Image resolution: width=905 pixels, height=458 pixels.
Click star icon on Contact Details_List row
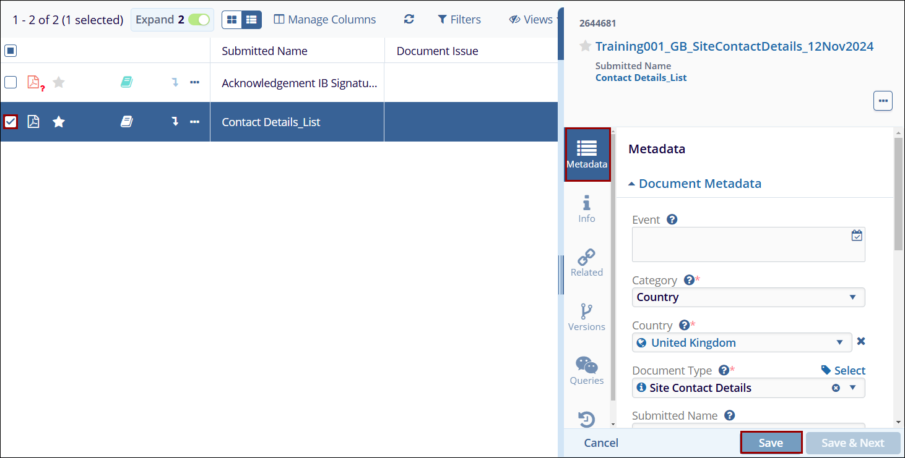pos(59,122)
